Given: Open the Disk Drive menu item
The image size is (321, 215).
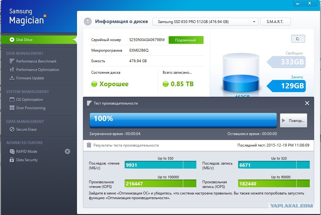Looking at the screenshot, I should click(39, 40).
